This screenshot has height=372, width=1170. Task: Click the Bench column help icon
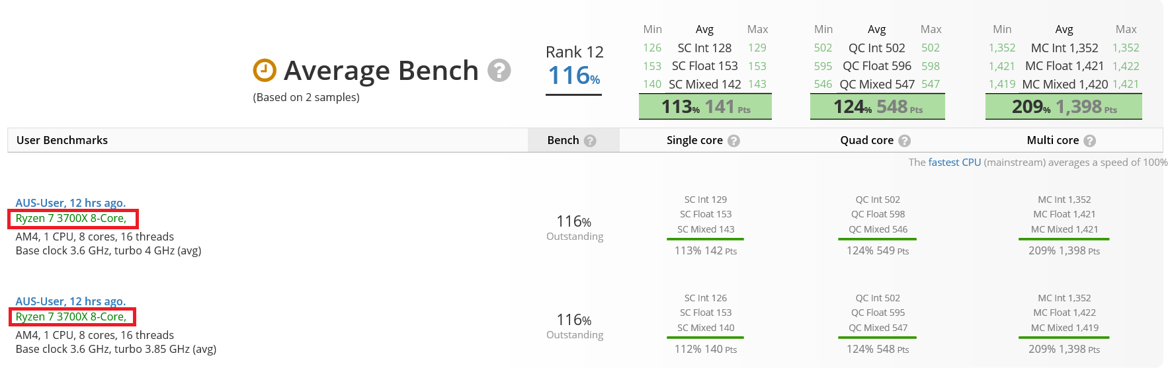(591, 141)
